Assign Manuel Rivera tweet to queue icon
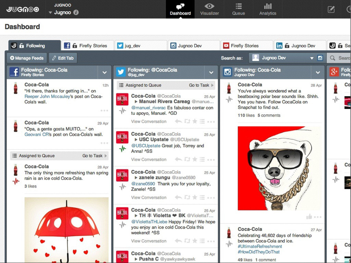Viewport: 351px width, 263px height. coord(202,122)
